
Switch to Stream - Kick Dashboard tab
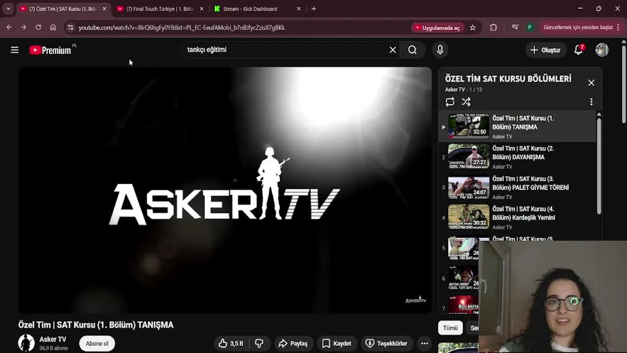250,9
